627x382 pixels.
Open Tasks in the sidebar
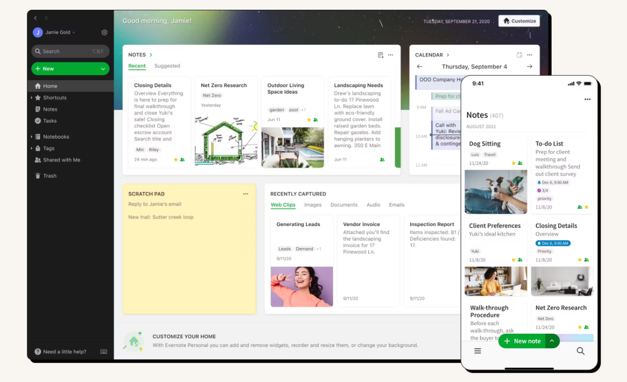50,121
